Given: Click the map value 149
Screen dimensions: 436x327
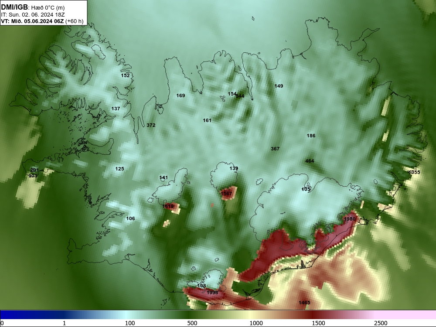Looking at the screenshot, I should pos(279,86).
